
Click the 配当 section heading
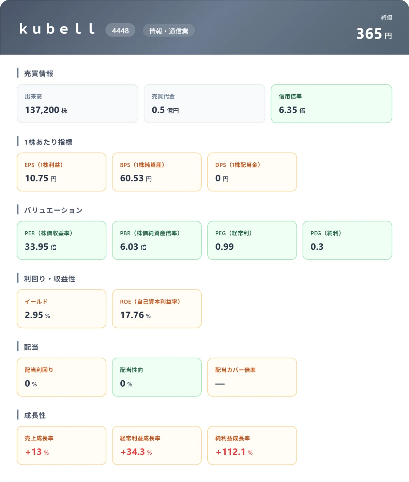tap(31, 347)
